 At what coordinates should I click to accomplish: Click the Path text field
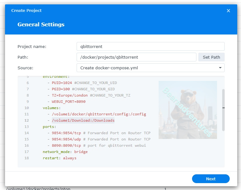point(136,57)
